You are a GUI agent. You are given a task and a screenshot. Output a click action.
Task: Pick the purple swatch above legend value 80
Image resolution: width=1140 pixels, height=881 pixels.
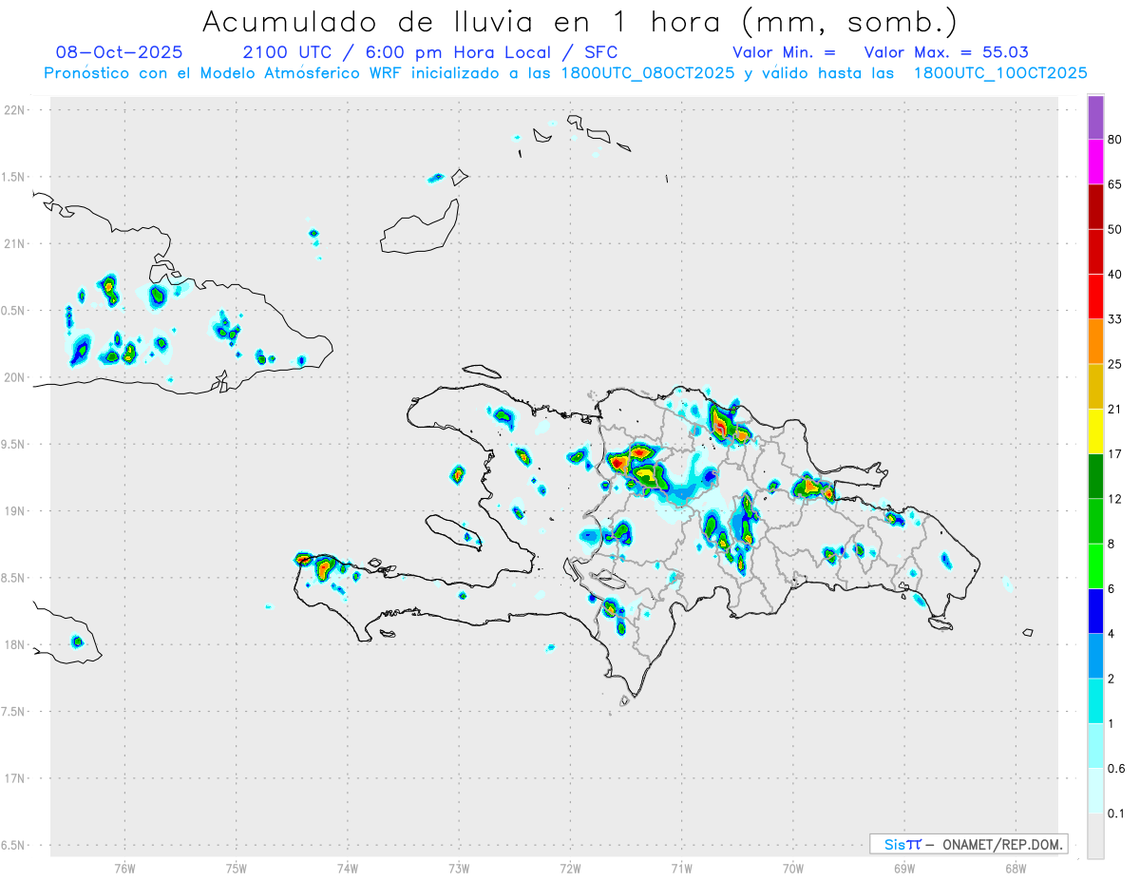(1095, 118)
